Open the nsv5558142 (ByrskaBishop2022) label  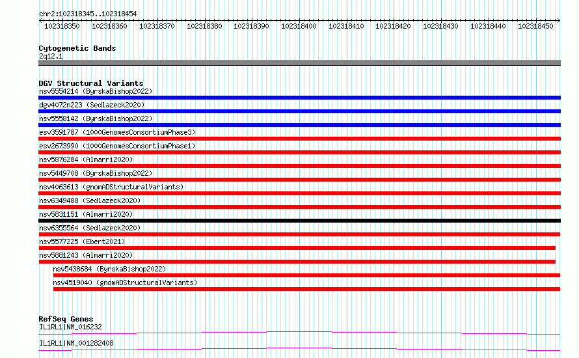[x=96, y=118]
